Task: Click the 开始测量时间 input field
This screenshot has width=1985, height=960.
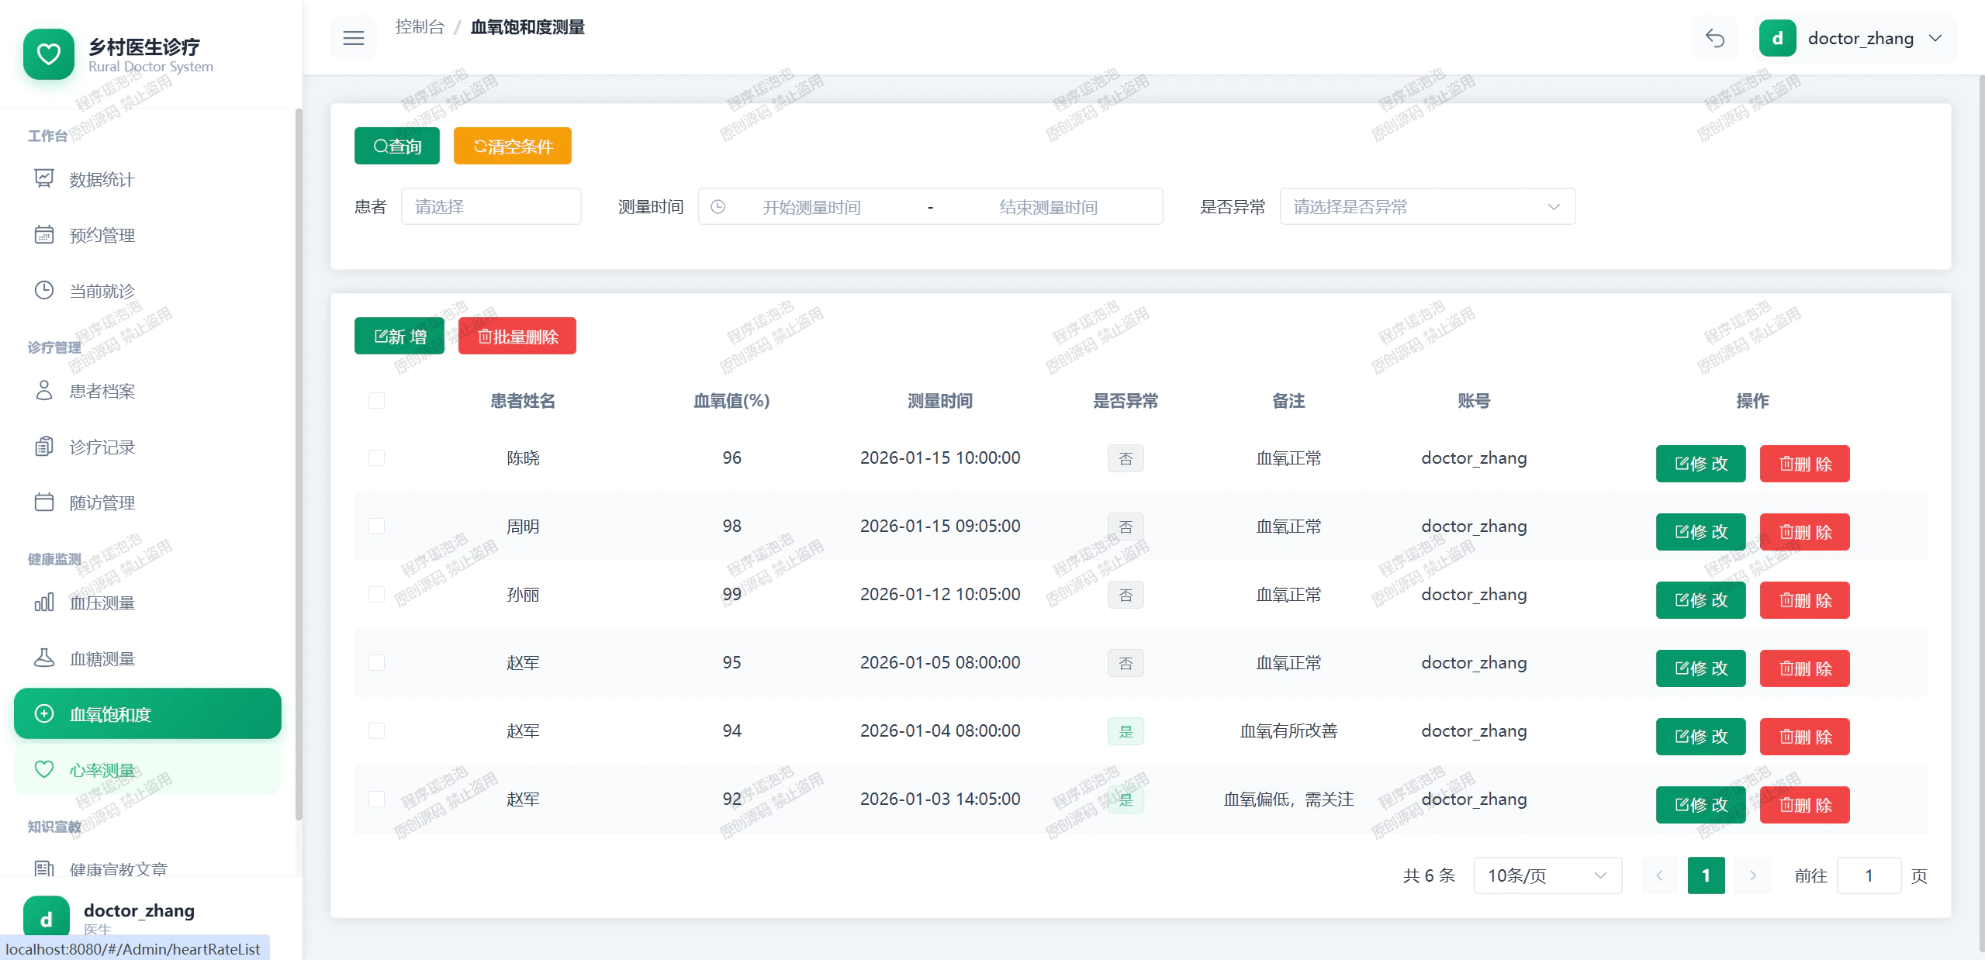Action: [811, 207]
